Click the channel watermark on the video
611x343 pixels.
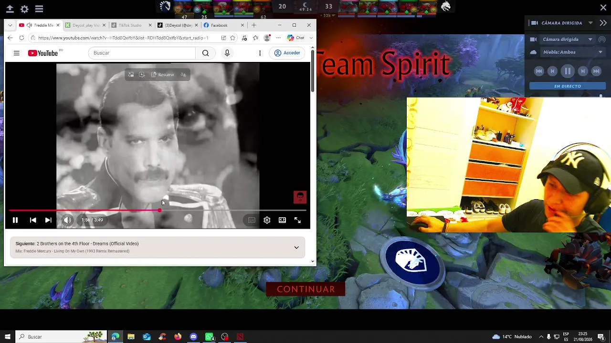300,197
